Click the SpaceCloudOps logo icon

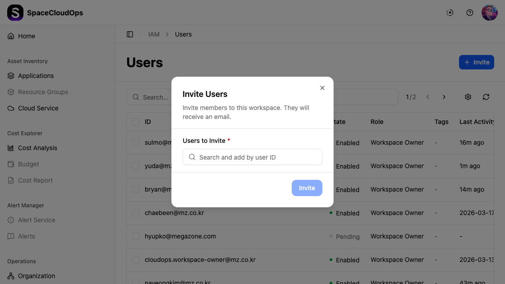coord(15,13)
